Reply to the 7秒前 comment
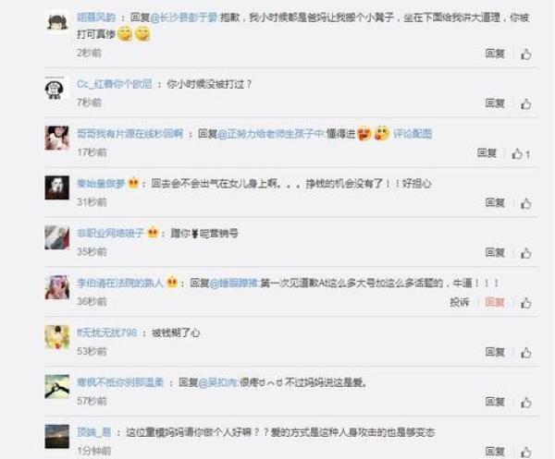This screenshot has width=555, height=459. point(495,103)
